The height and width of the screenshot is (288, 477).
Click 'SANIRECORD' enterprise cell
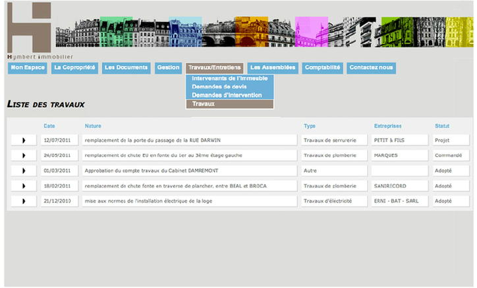[400, 185]
